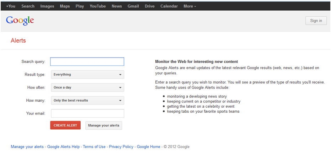Go to Images in the top bar
331x158 pixels.
coord(47,6)
